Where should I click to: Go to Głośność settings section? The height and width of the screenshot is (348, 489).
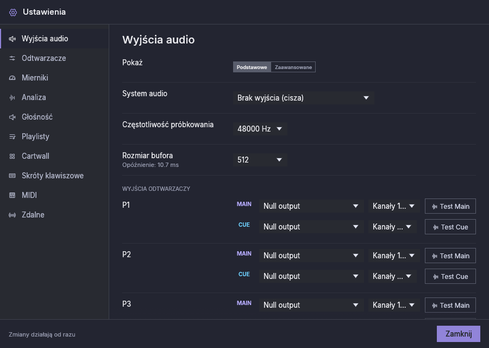(x=54, y=117)
